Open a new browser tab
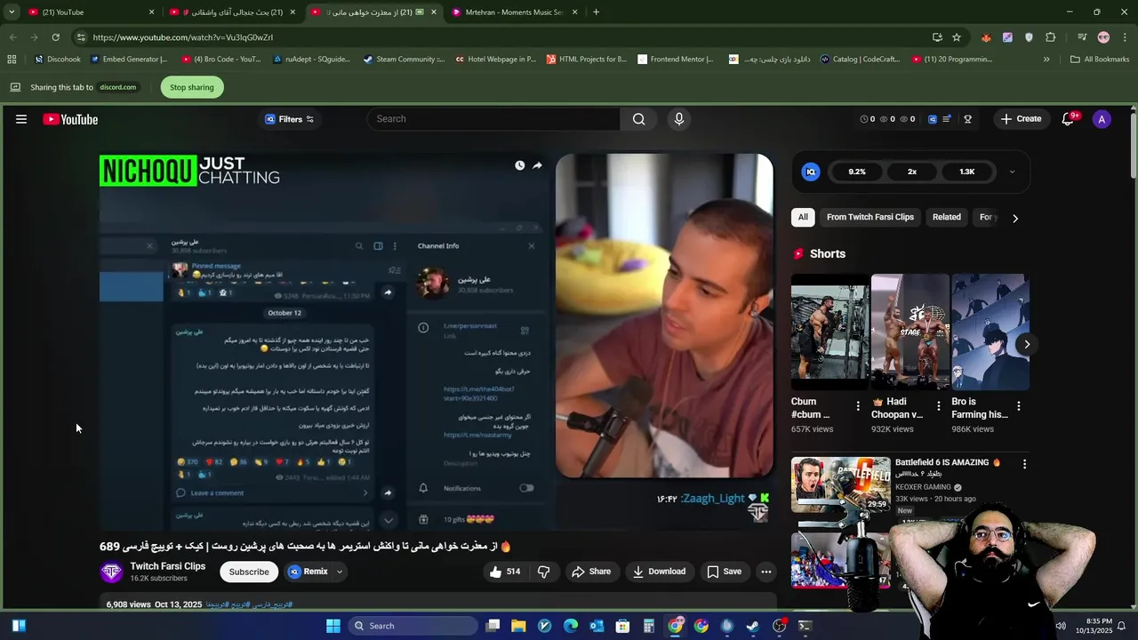Viewport: 1138px width, 640px height. click(596, 12)
